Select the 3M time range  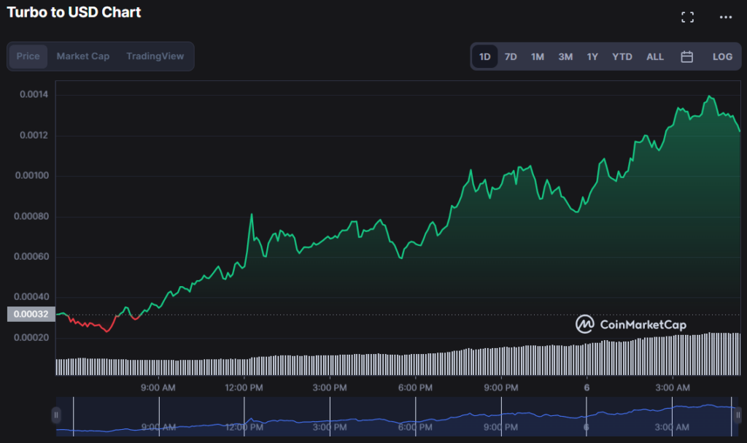click(565, 57)
